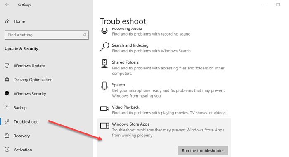Run the troubleshooter for Windows Store Apps
Viewport: 289px width, 157px height.
tap(203, 150)
